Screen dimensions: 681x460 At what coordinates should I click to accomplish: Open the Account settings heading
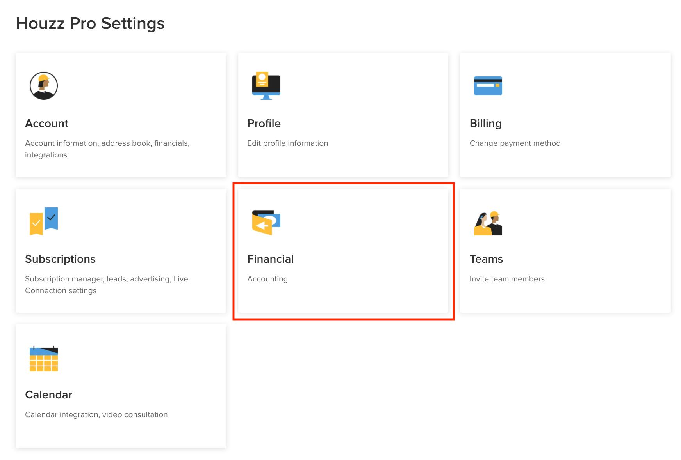click(46, 124)
